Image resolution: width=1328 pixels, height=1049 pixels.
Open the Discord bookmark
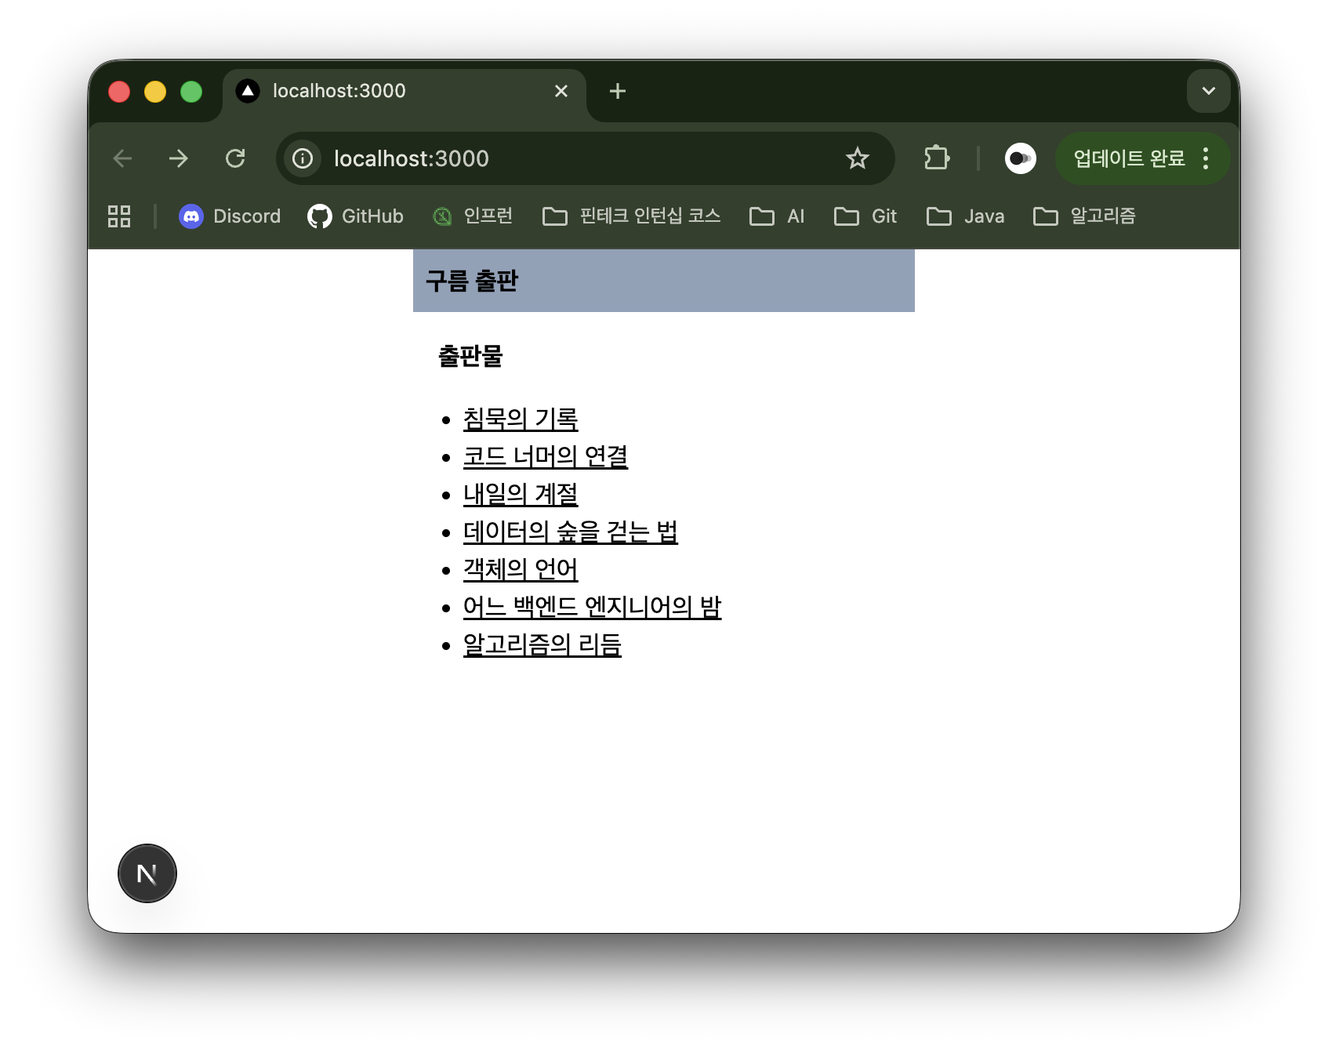point(230,216)
